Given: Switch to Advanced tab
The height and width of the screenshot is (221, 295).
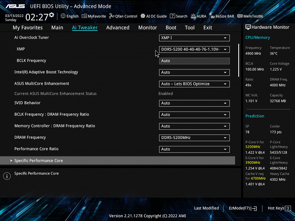Looking at the screenshot, I should 118,28.
